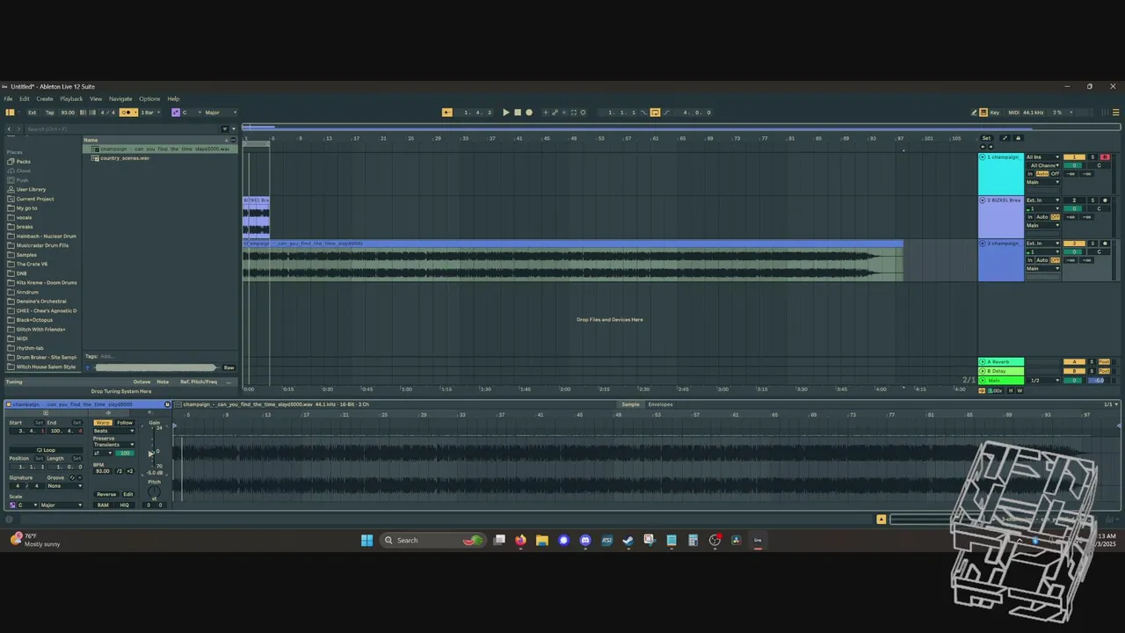Enable the Key mapping mode

(x=995, y=113)
